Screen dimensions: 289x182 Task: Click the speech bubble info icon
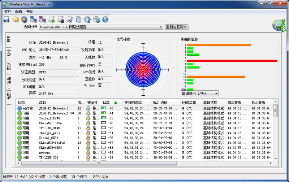[96, 19]
